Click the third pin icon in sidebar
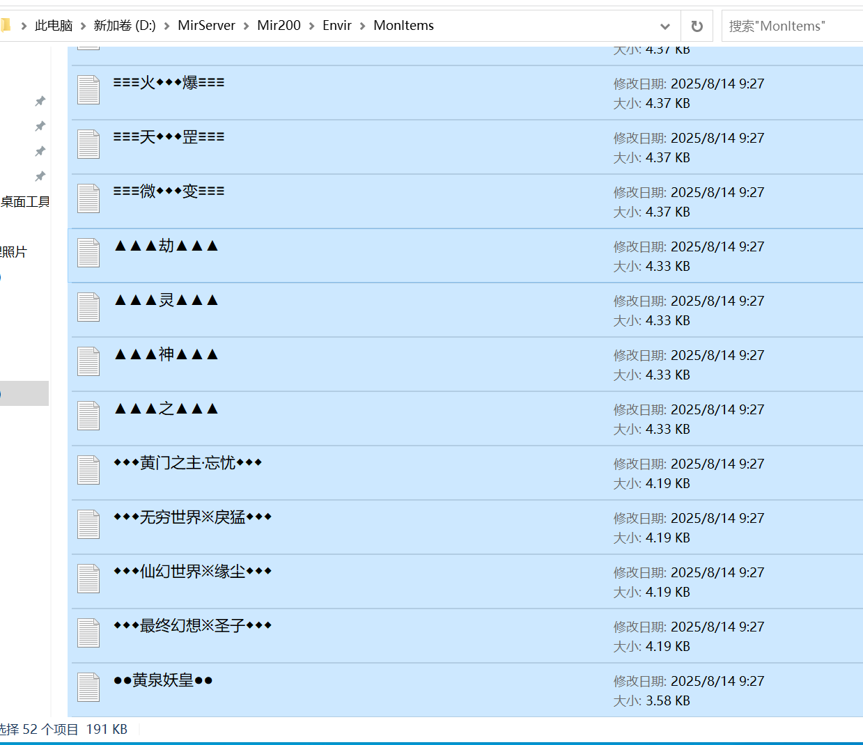This screenshot has height=745, width=863. [x=40, y=151]
